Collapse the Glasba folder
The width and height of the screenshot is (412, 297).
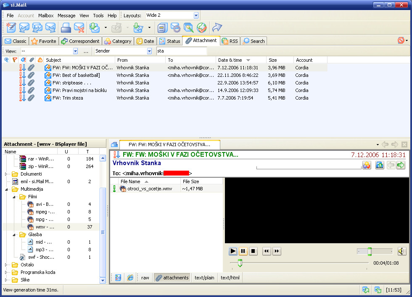click(13, 235)
